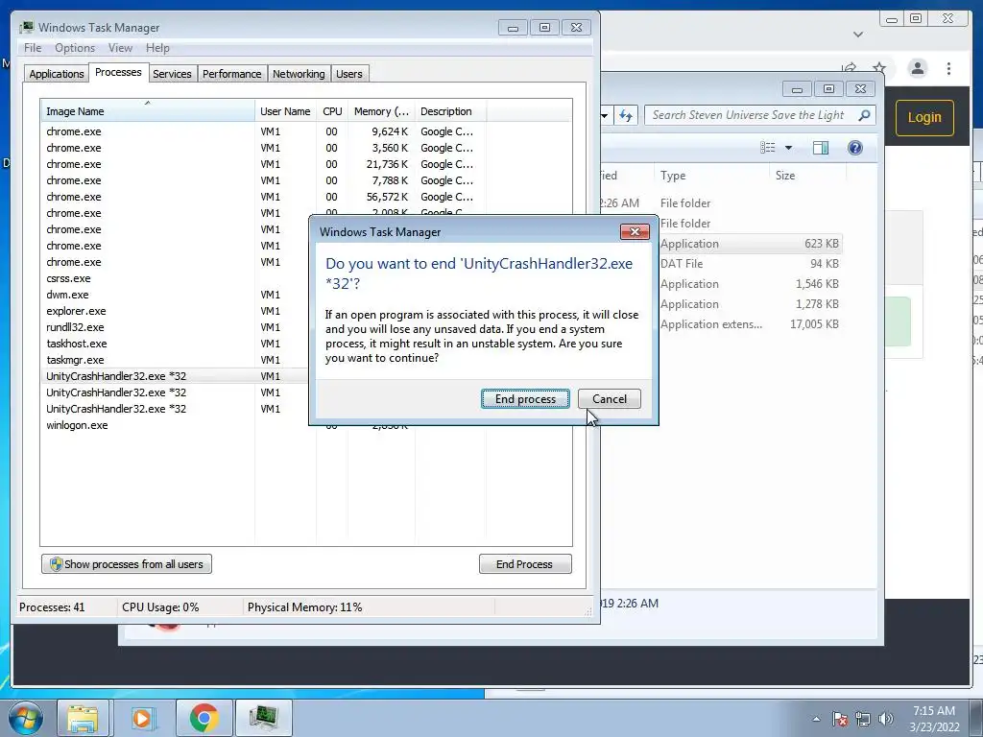
Task: Select the Application extension 17,005 KB row
Action: [x=721, y=324]
